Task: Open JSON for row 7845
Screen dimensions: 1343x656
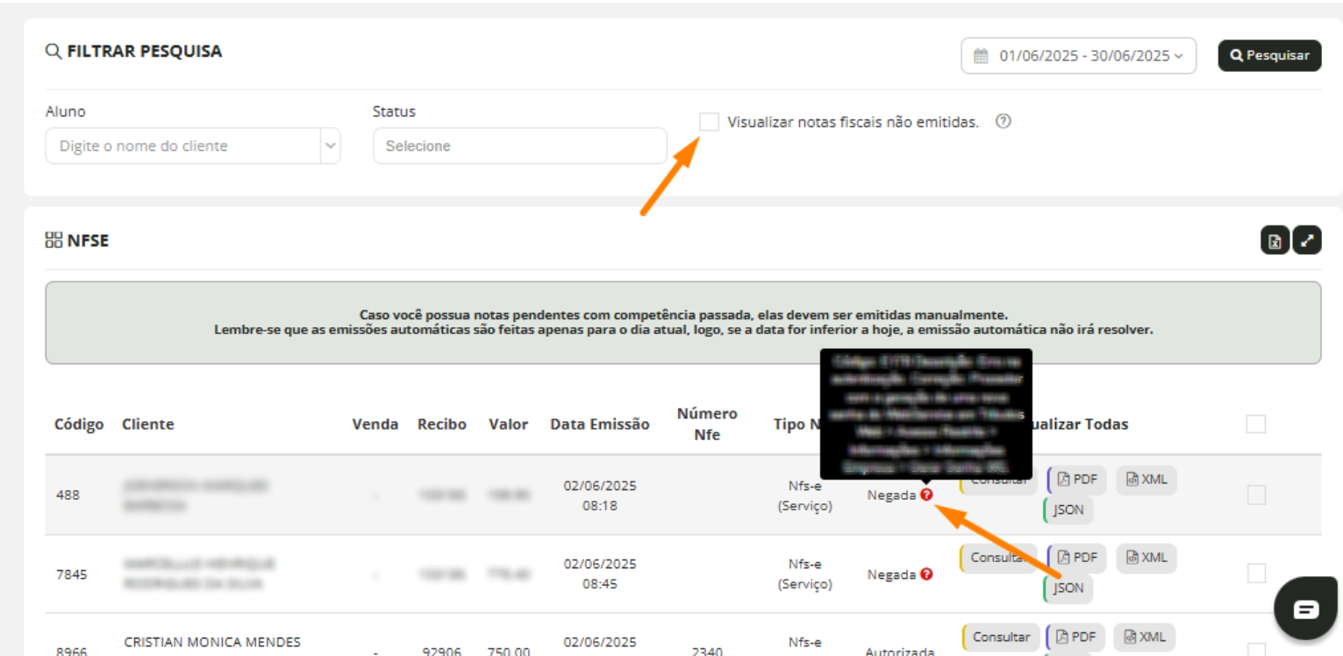Action: coord(1068,588)
